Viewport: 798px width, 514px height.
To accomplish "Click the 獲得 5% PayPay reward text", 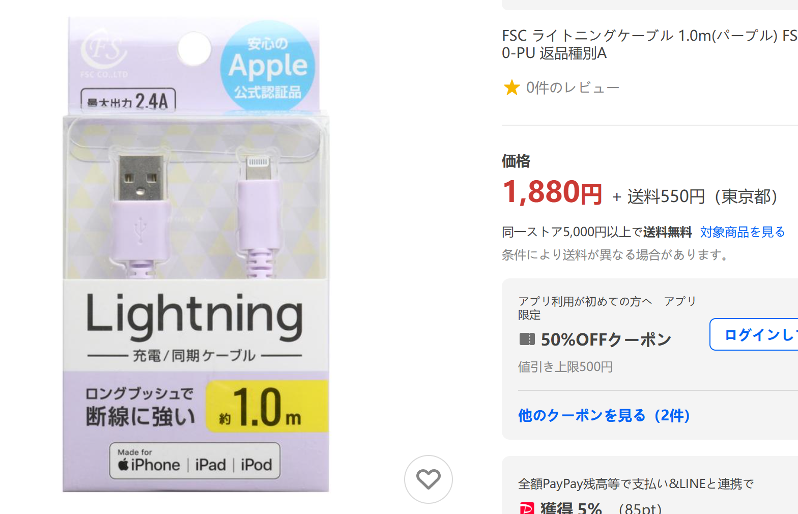I will (x=571, y=508).
